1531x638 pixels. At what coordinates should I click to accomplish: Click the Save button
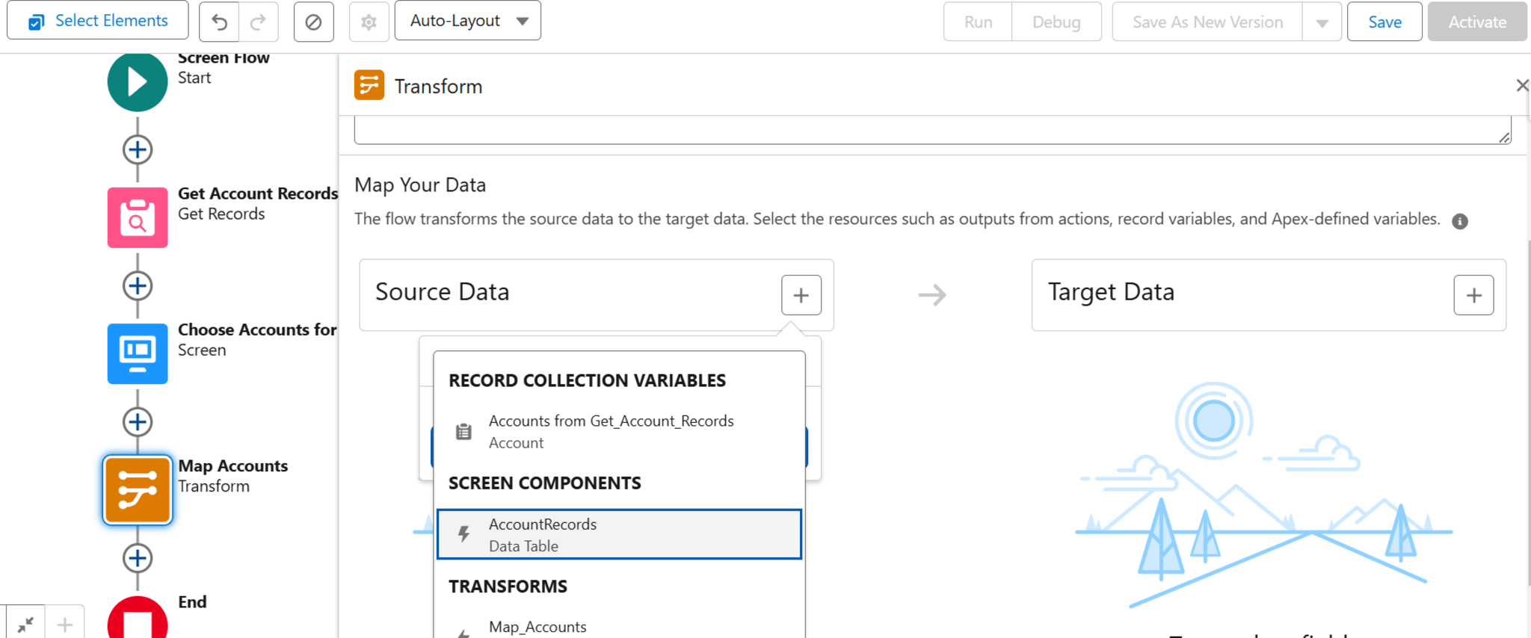coord(1384,22)
